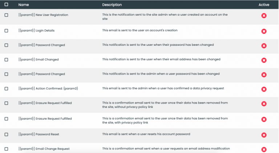
Task: Open the Email Changed notification name
Action: pyautogui.click(x=39, y=60)
